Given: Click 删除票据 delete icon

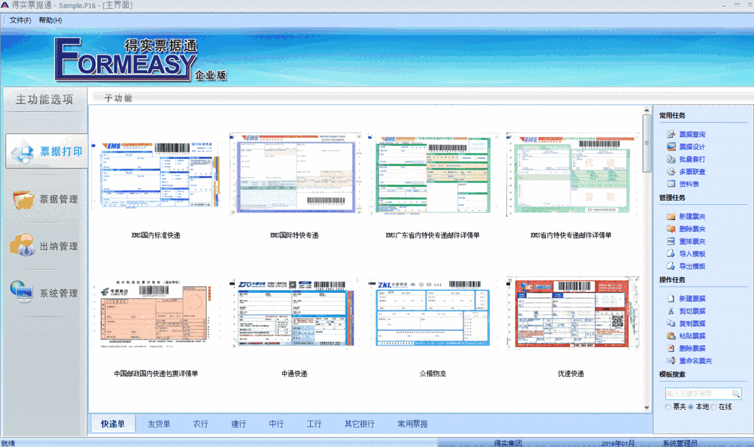Looking at the screenshot, I should [x=671, y=348].
